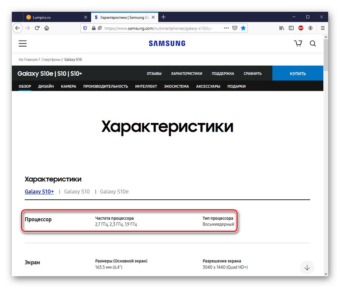Switch specs to Galaxy S10e
The image size is (340, 288).
[114, 192]
